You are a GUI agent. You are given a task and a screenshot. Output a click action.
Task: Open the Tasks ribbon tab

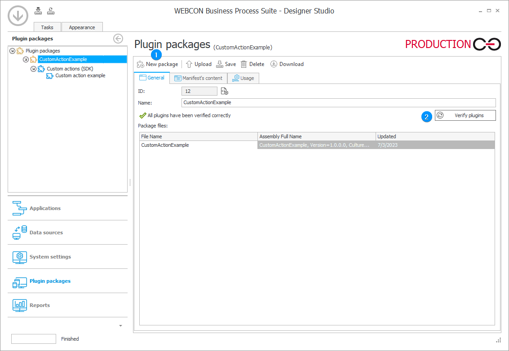47,27
